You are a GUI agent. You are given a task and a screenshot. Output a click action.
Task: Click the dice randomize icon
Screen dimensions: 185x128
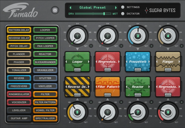55,10
